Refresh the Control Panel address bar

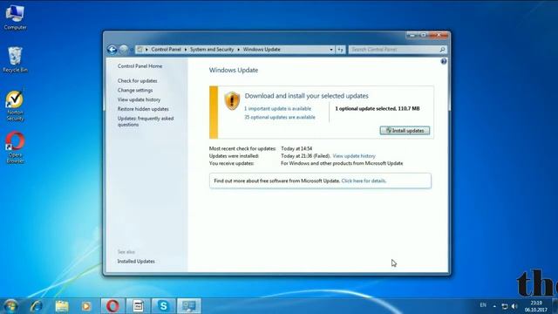click(340, 50)
